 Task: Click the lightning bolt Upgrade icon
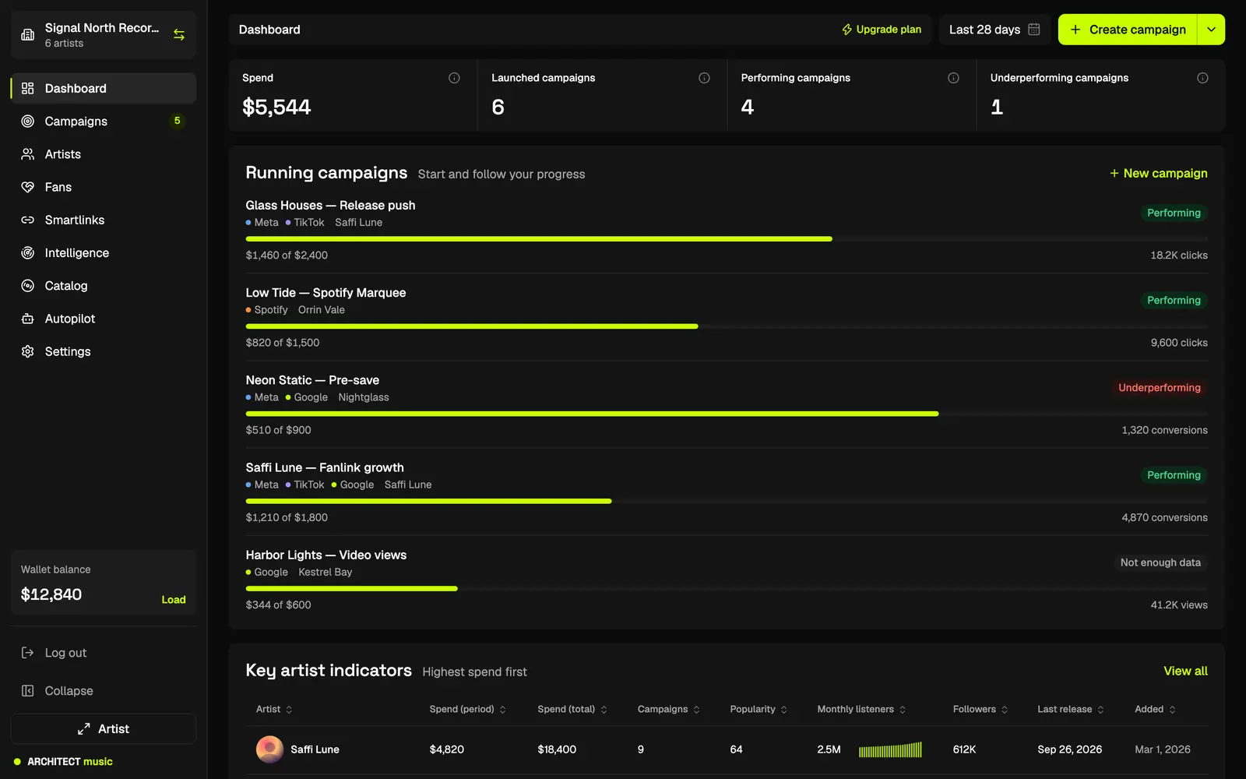[847, 30]
